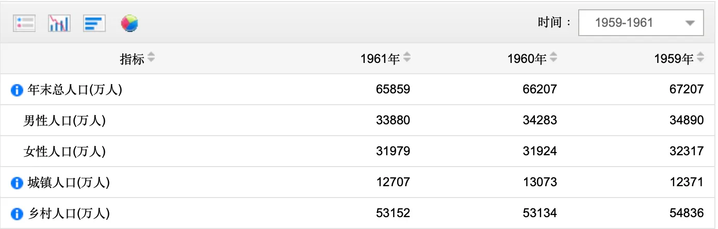The width and height of the screenshot is (718, 229).
Task: Click the 城镇人口(万人) indicator label
Action: 69,183
